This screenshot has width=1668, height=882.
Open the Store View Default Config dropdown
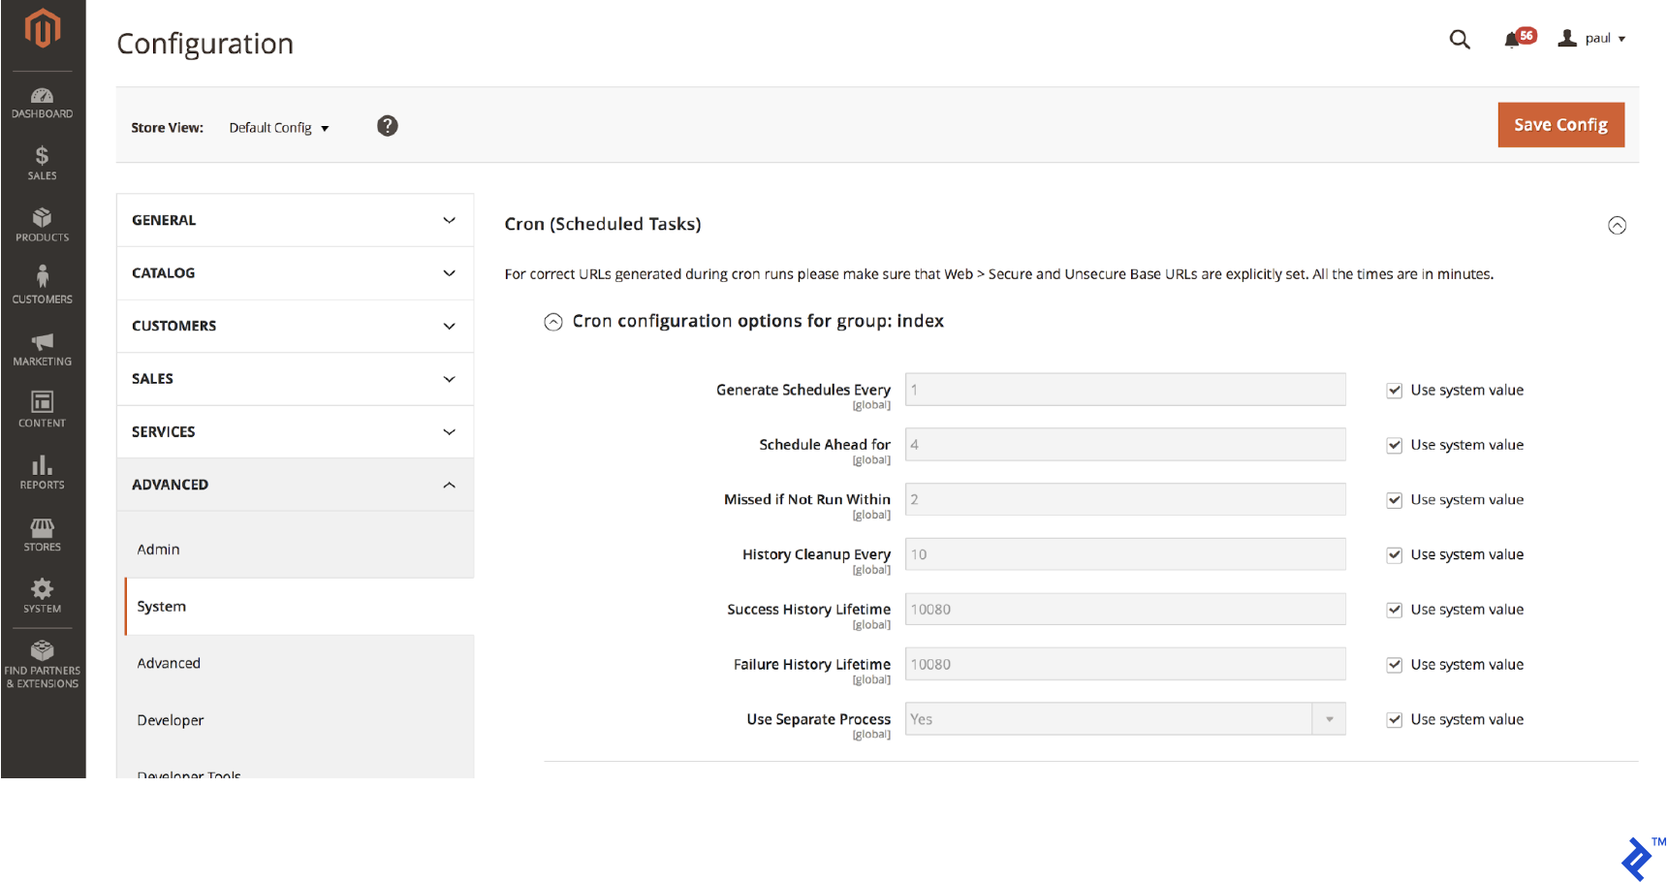pos(279,127)
